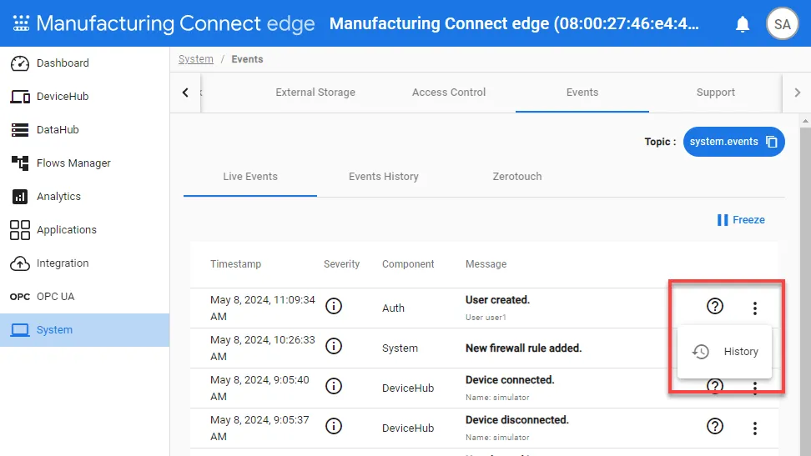Open OPC UA in sidebar
Viewport: 811px width, 456px height.
(x=85, y=296)
